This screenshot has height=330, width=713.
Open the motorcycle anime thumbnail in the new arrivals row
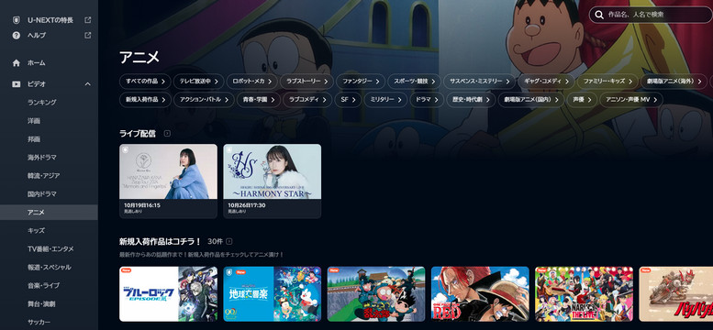pyautogui.click(x=676, y=294)
